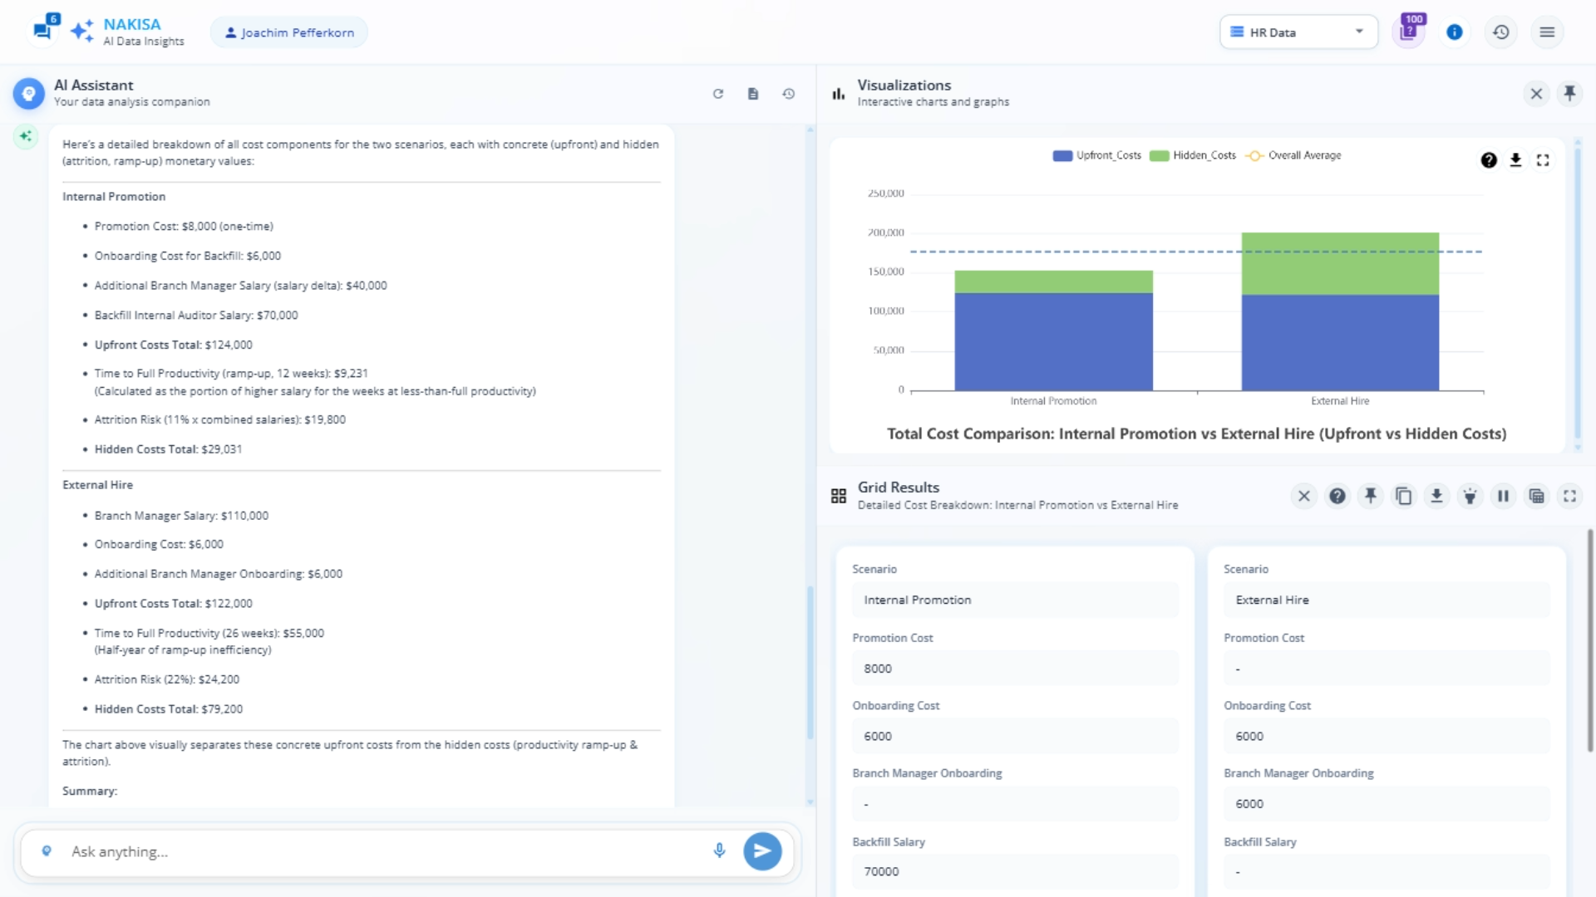
Task: Click the insights lightbulb icon in Grid Results
Action: coord(1470,497)
